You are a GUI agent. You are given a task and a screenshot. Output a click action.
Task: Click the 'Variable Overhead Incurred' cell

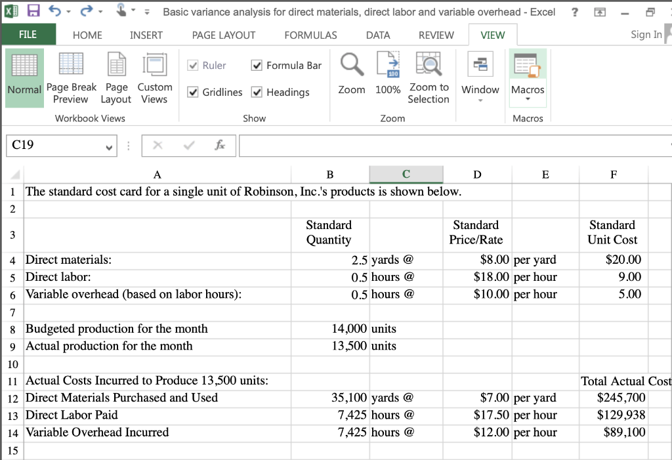pos(157,433)
